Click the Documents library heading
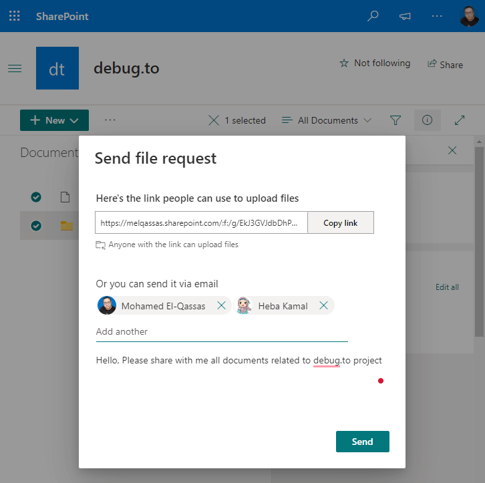Image resolution: width=485 pixels, height=483 pixels. click(x=49, y=153)
